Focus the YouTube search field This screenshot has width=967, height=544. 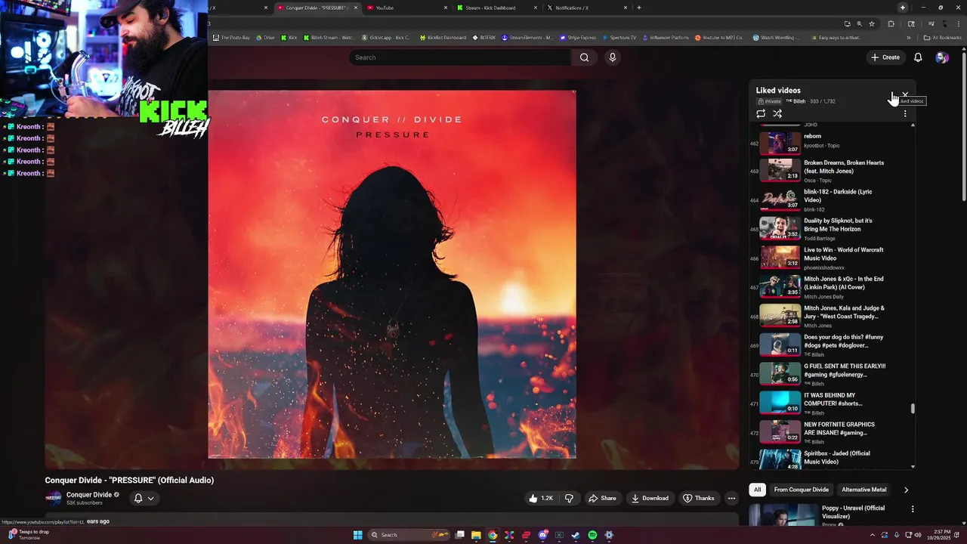pyautogui.click(x=460, y=57)
